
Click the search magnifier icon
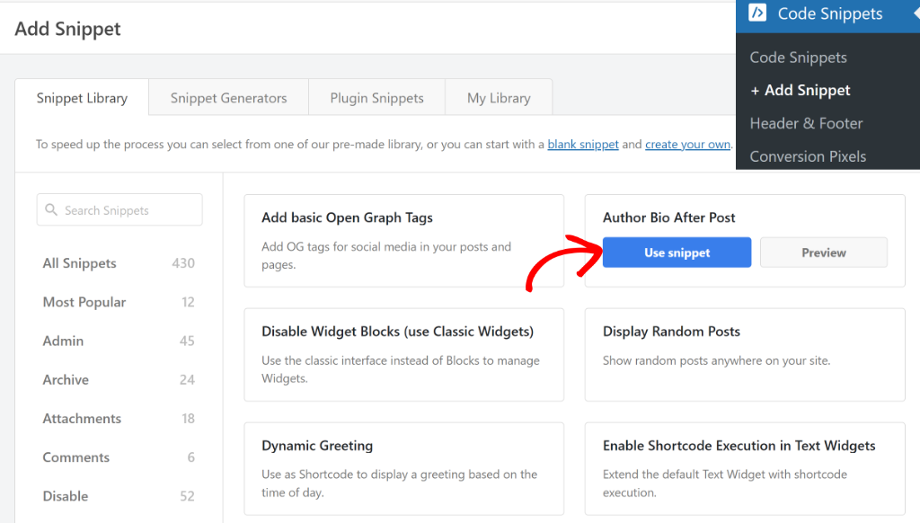50,210
